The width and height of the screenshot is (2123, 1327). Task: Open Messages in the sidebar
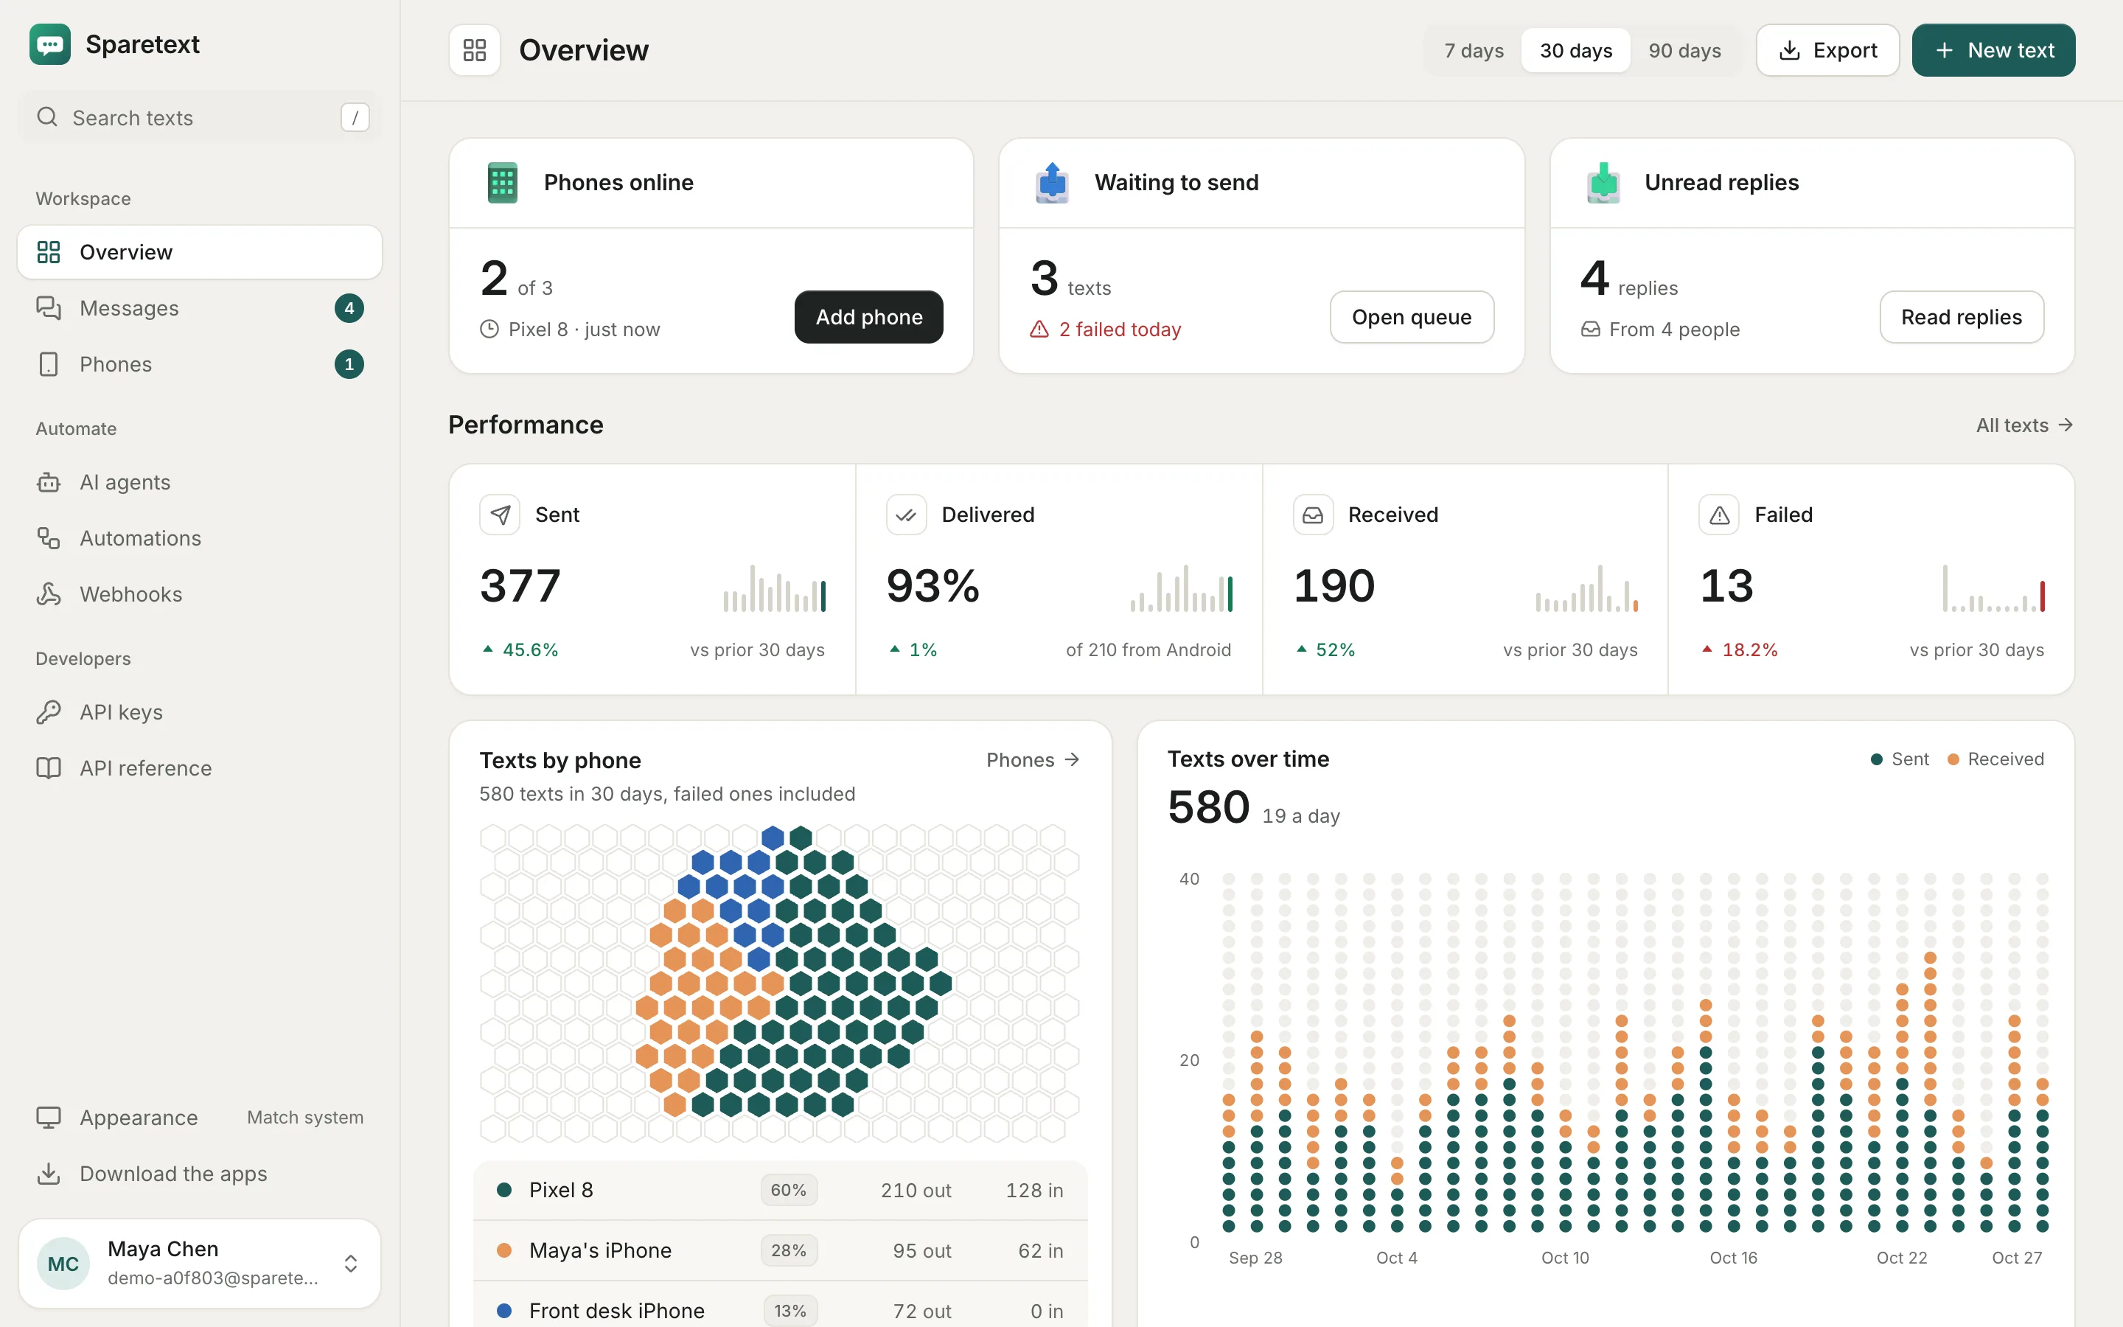[199, 308]
